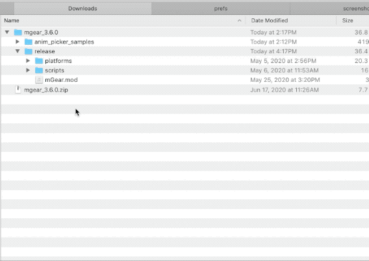Select the anim_picker_samples folder name
The image size is (369, 261).
click(x=64, y=42)
